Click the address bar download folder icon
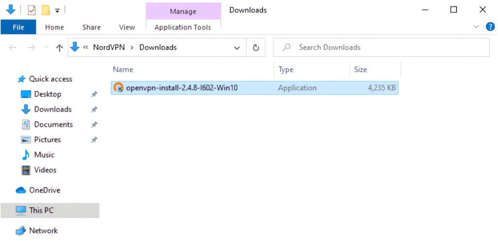This screenshot has height=244, width=498. click(74, 47)
